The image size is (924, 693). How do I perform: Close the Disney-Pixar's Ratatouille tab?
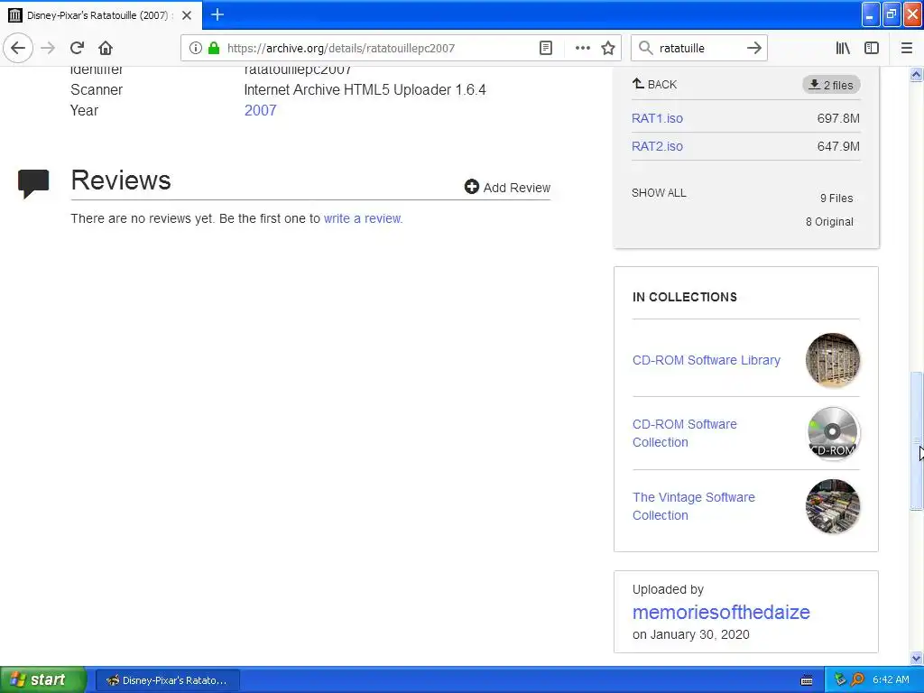[187, 15]
